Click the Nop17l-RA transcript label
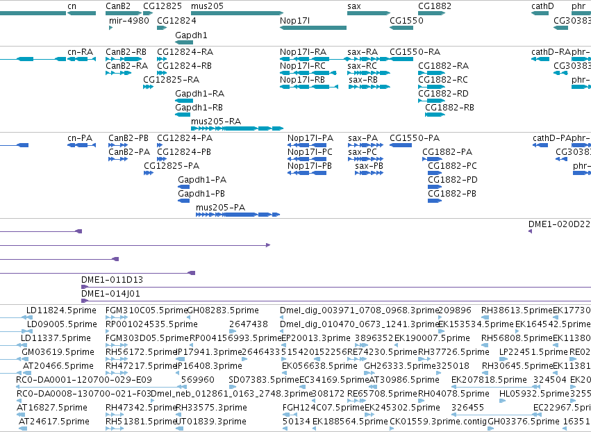Image resolution: width=591 pixels, height=432 pixels. pos(303,52)
